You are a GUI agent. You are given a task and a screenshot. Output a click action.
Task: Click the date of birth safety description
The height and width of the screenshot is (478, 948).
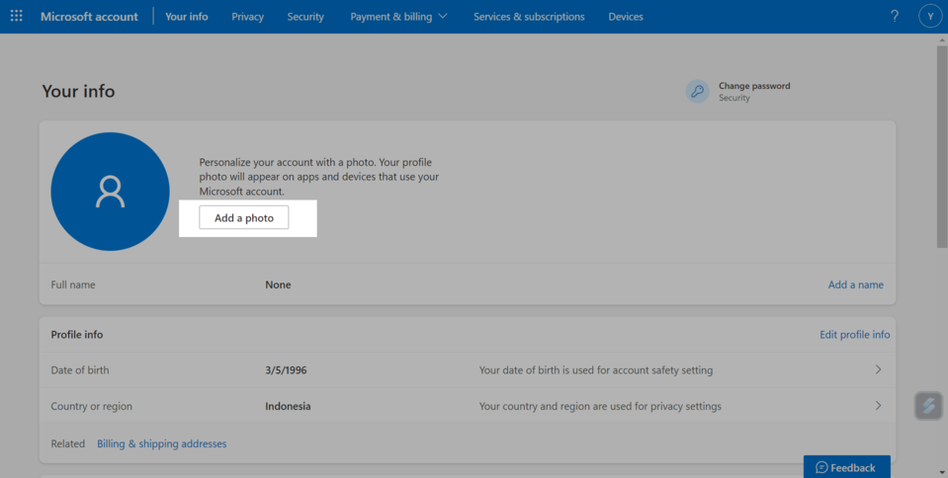(x=596, y=369)
